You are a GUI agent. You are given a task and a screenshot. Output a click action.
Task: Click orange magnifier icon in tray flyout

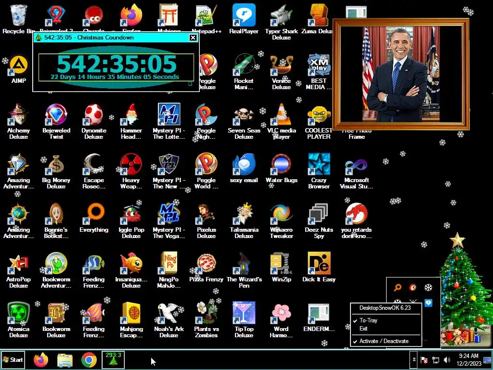coord(398,287)
